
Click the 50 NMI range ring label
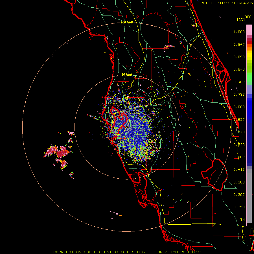coord(127,75)
